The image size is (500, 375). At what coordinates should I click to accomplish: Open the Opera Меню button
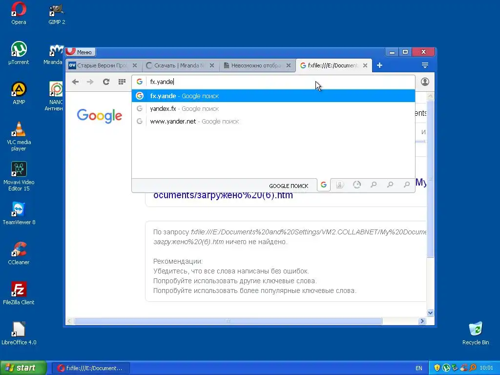81,52
